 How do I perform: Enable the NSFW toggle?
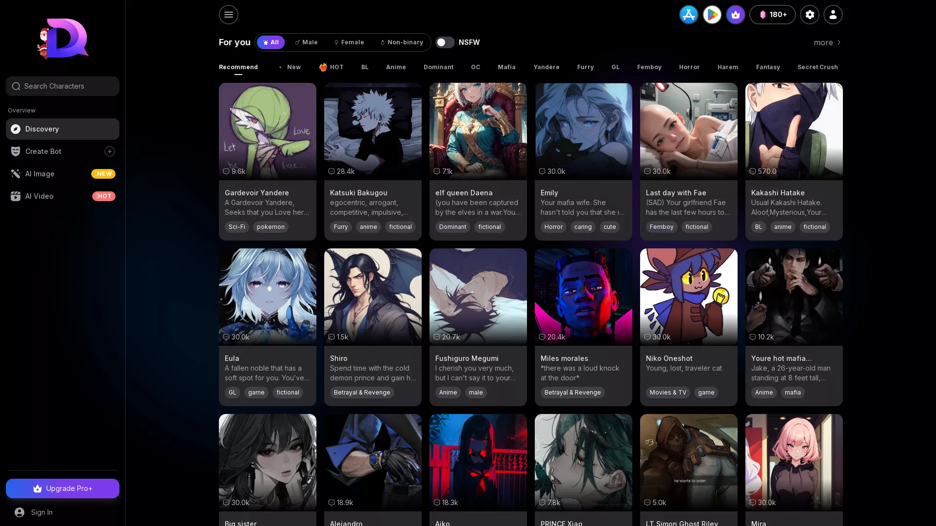click(x=445, y=42)
